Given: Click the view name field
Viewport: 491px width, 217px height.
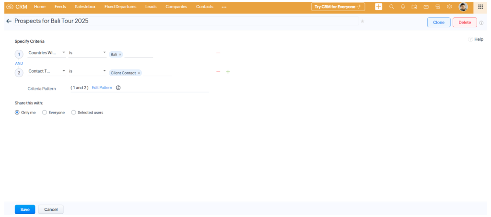Looking at the screenshot, I should click(x=187, y=21).
